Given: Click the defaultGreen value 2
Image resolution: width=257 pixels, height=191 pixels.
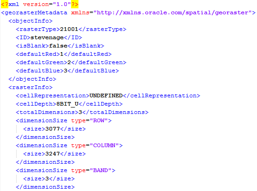Looking at the screenshot, I should pos(69,62).
